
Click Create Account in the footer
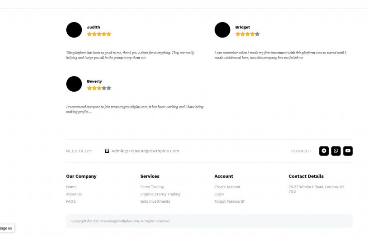pos(227,187)
